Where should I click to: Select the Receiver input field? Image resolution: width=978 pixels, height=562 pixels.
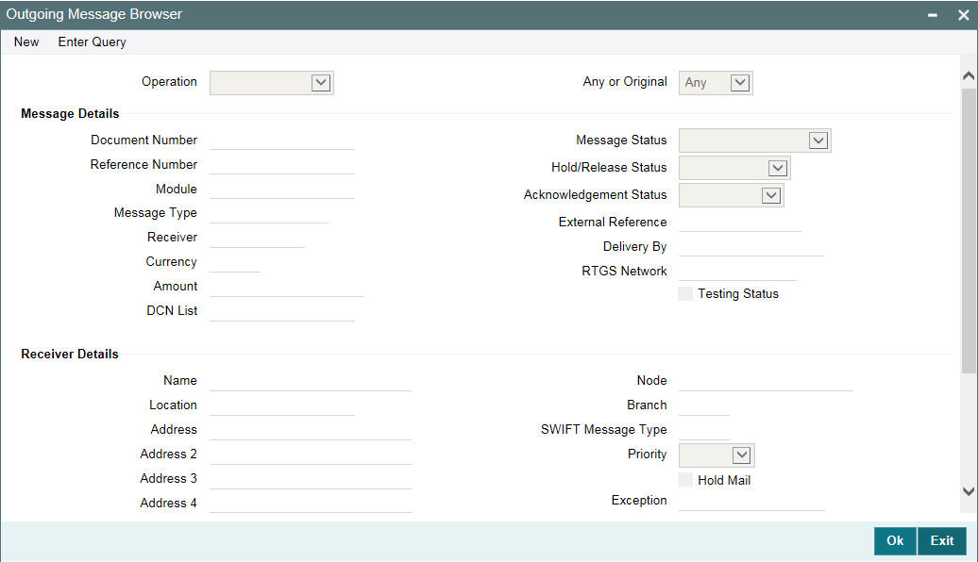pos(258,238)
